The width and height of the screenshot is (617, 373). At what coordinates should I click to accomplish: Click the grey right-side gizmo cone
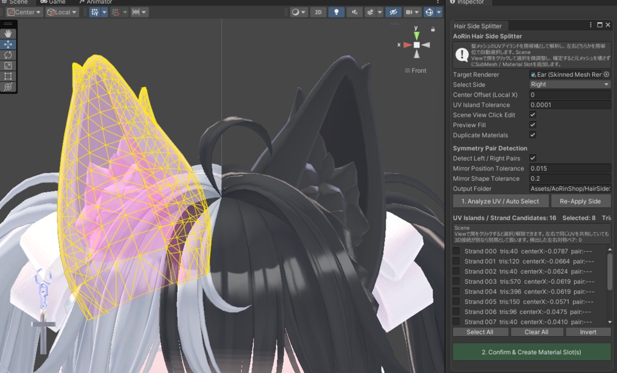pos(426,45)
